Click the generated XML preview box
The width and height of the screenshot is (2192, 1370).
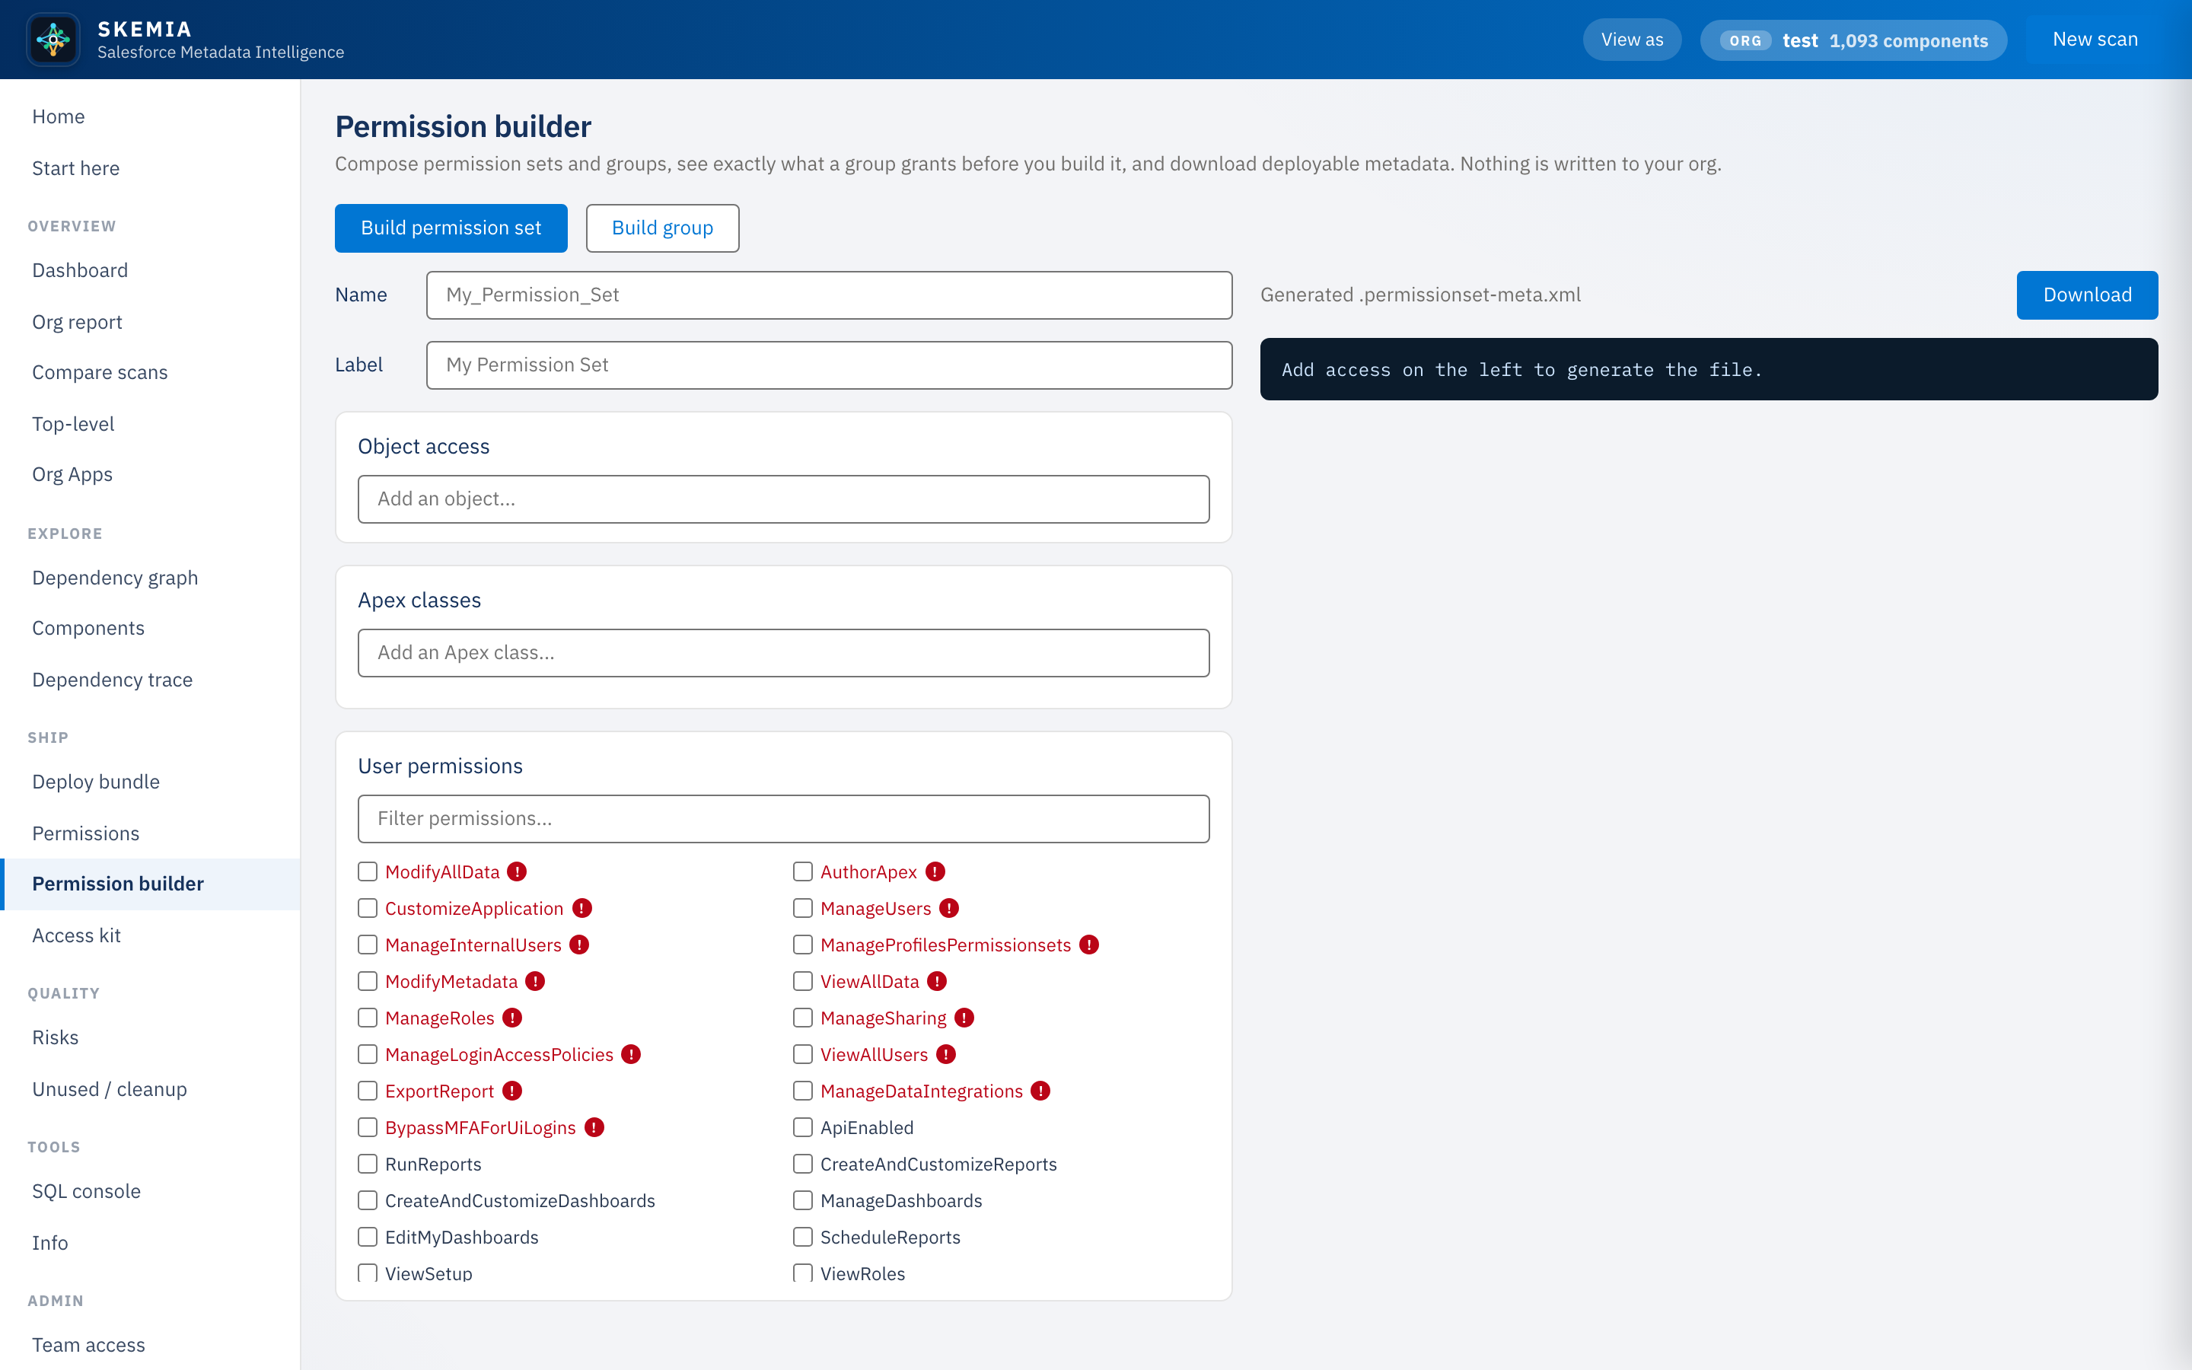click(1708, 370)
